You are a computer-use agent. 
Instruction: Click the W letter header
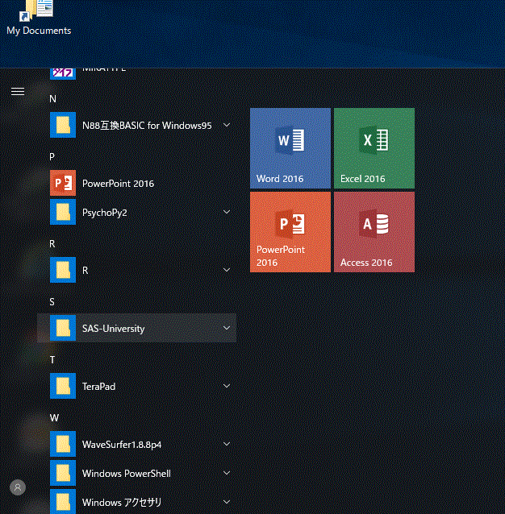click(54, 418)
